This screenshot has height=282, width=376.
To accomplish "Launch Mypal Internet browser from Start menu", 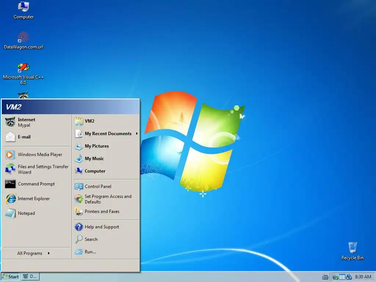I will tap(37, 122).
